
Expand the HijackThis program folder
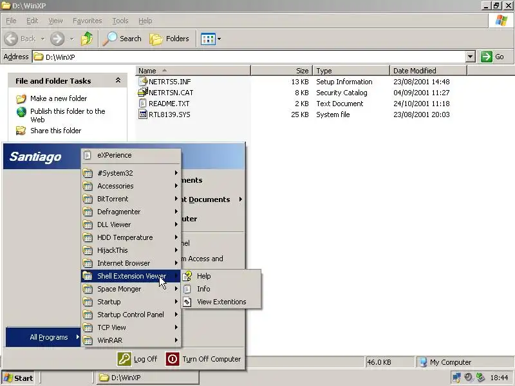131,250
